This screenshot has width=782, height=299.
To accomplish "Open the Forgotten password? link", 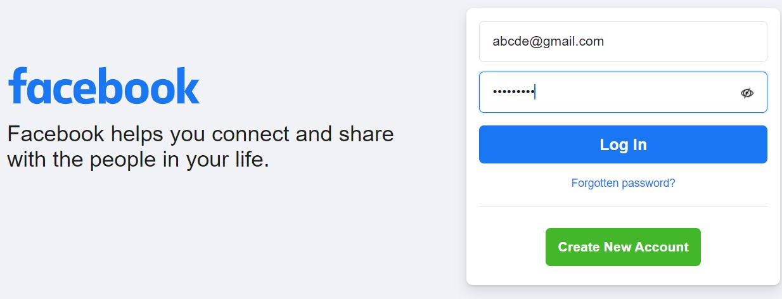I will [x=623, y=183].
